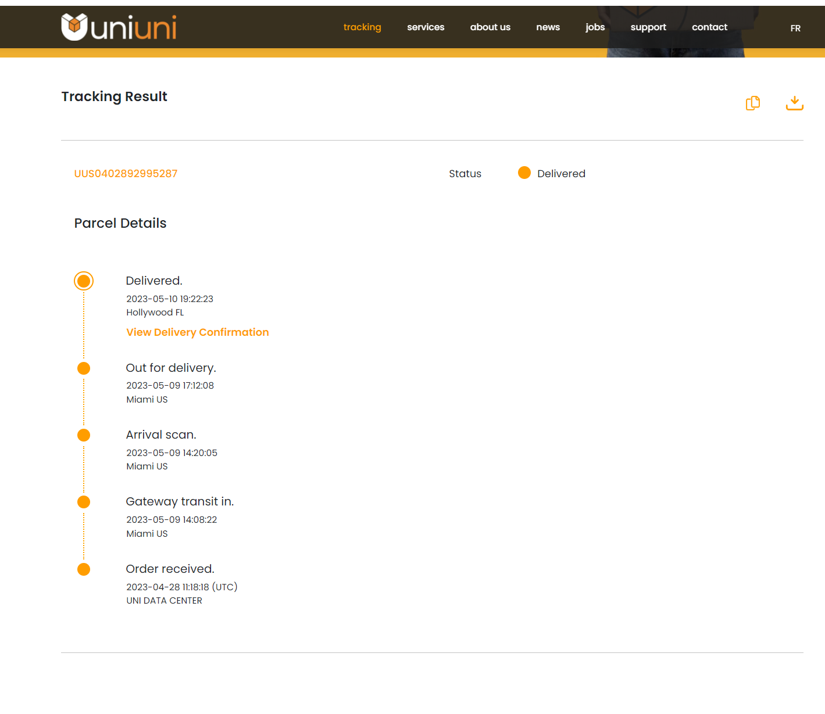
Task: Copy the tracking result icon
Action: point(752,103)
